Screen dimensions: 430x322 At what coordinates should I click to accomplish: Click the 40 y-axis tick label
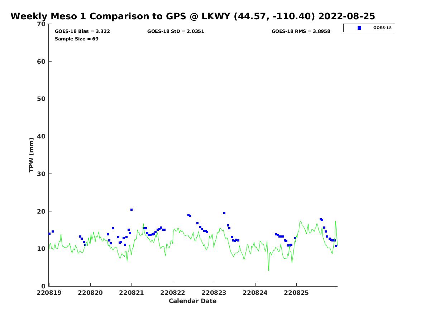[x=42, y=136]
